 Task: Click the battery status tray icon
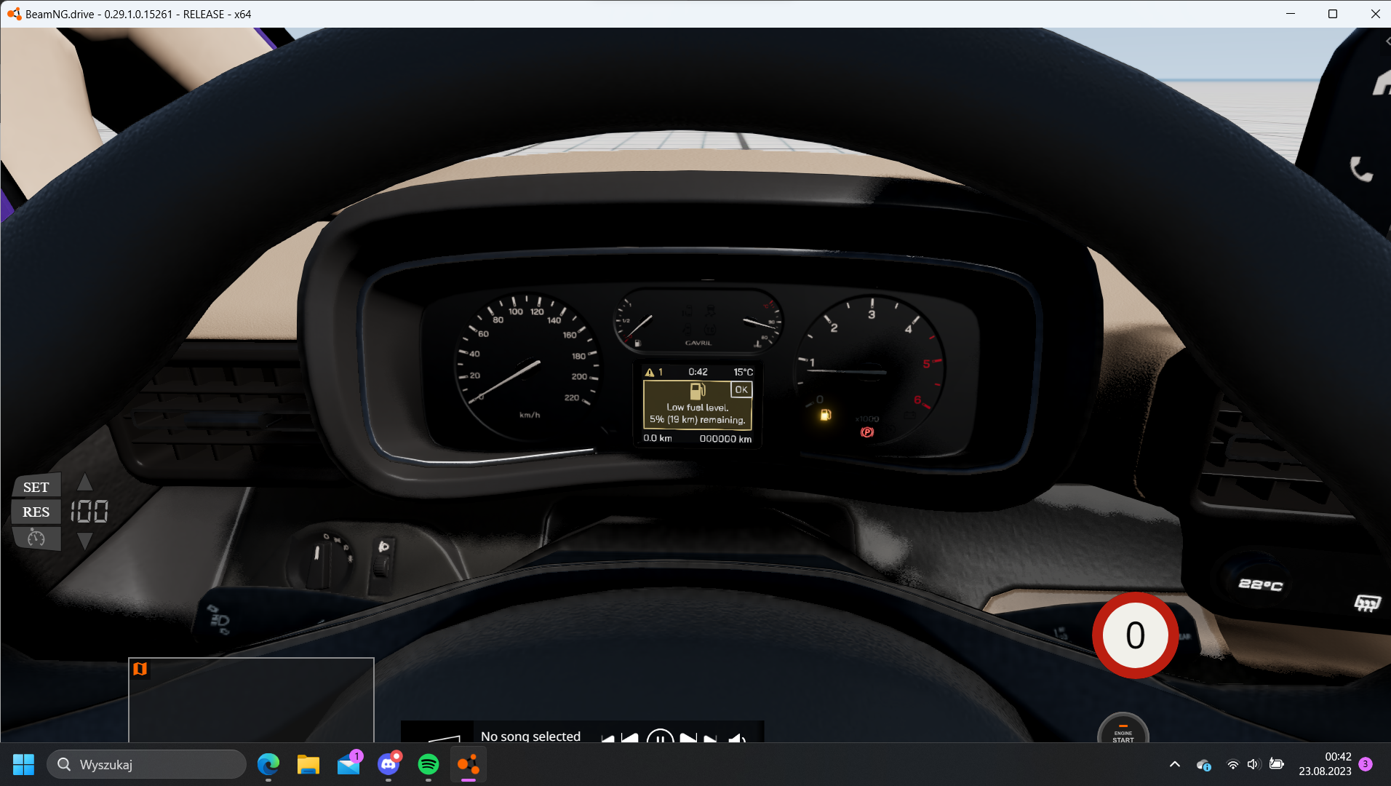coord(1276,763)
